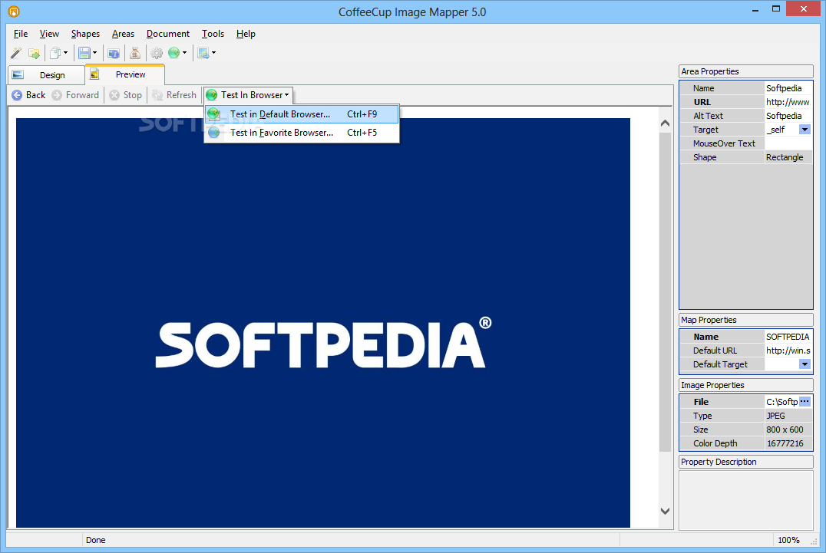
Task: Open the File menu
Action: pos(21,34)
